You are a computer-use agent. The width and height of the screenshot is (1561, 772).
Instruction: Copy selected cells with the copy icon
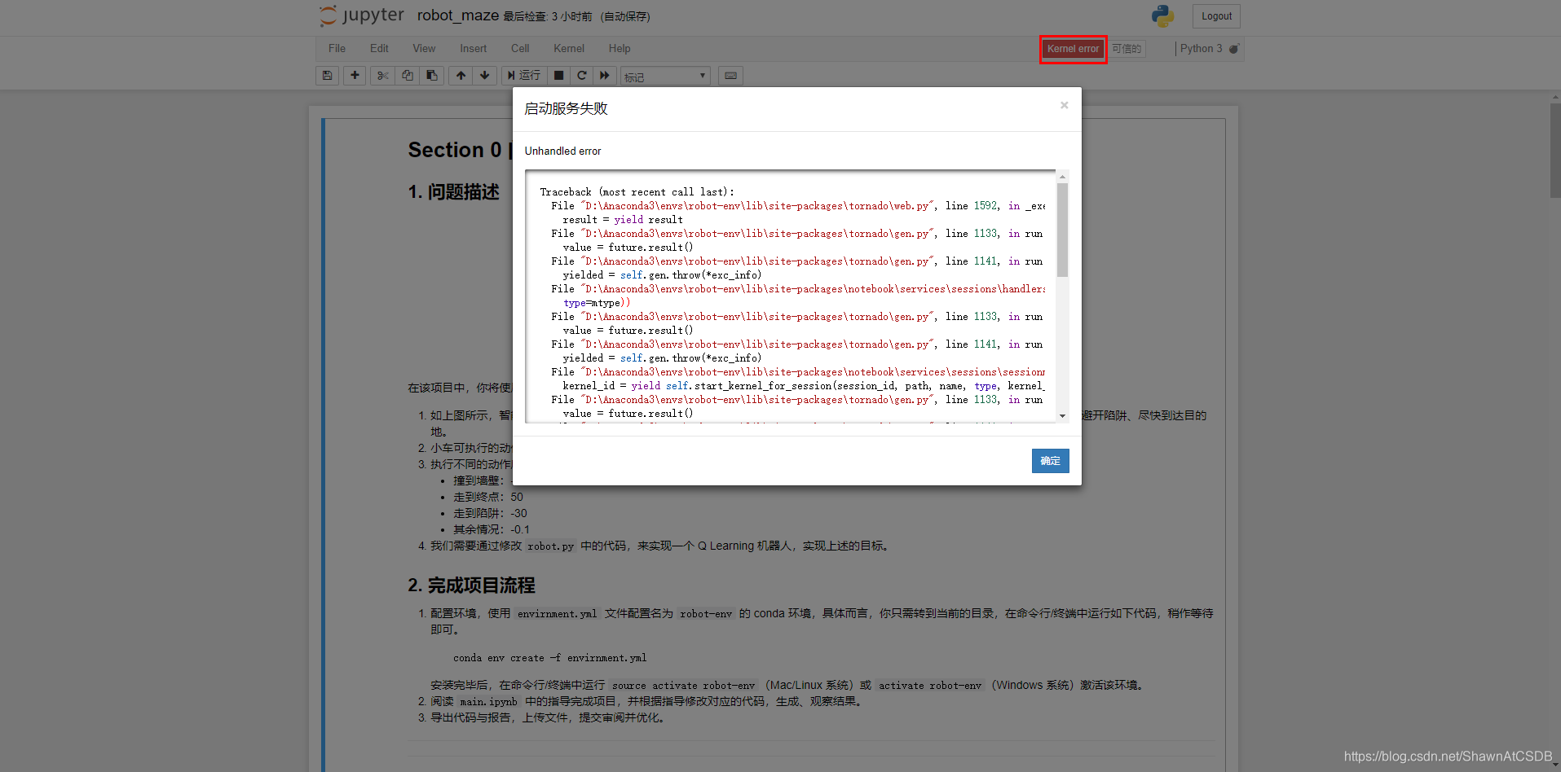coord(407,75)
